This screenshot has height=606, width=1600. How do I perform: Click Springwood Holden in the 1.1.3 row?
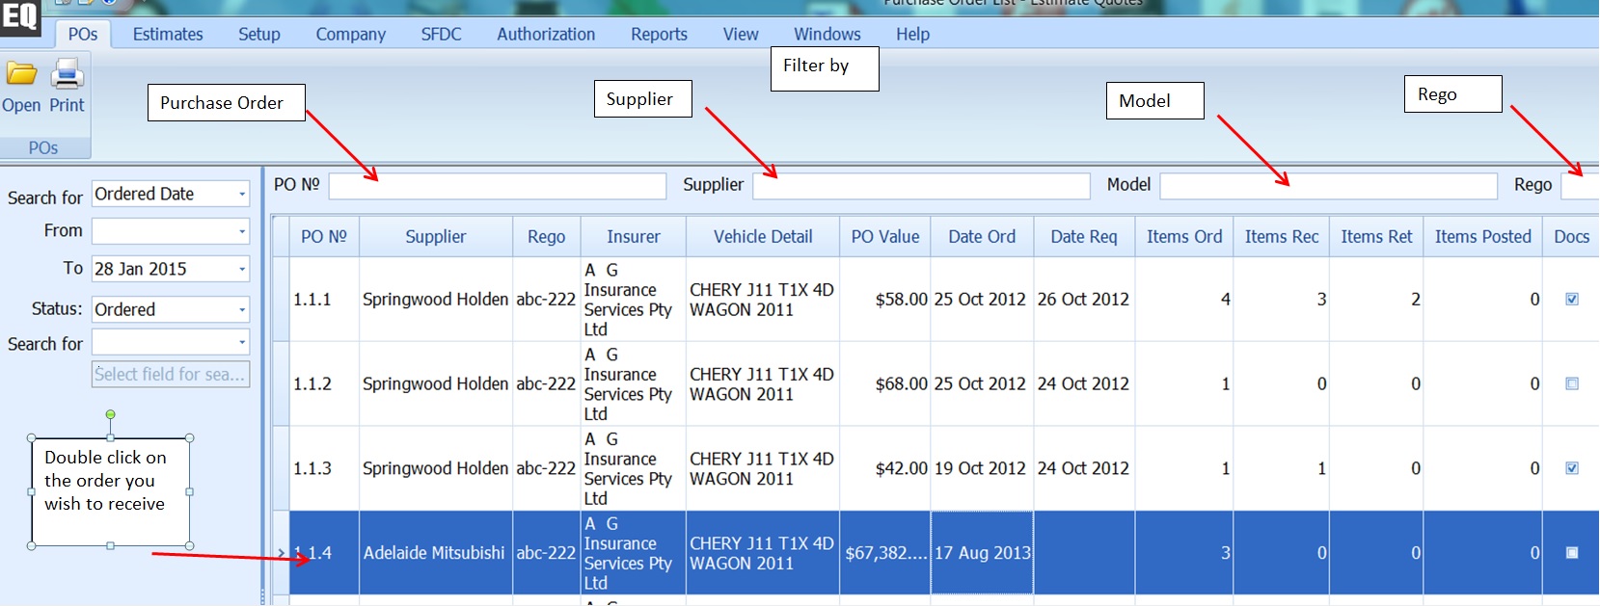[x=436, y=469]
